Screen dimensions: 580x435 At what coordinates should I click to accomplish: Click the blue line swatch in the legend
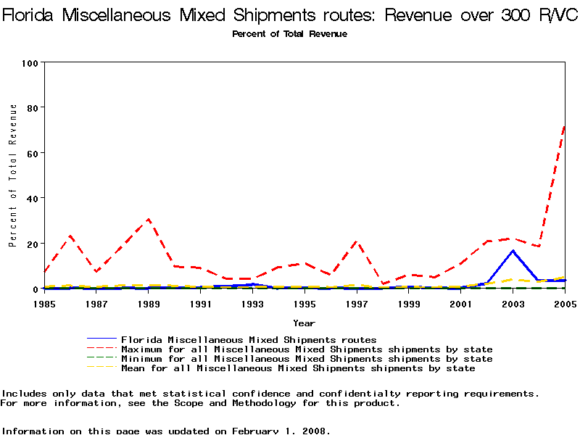(101, 339)
